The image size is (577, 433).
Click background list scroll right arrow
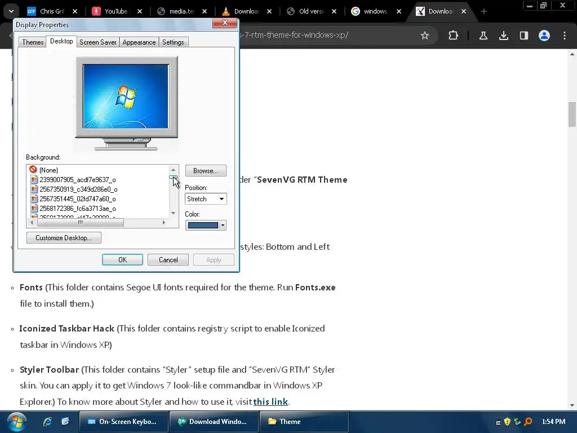pyautogui.click(x=164, y=222)
